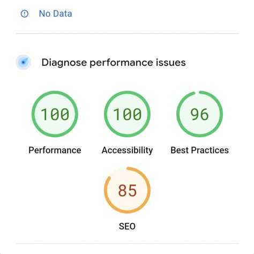The height and width of the screenshot is (254, 254).
Task: Click the 96 score number
Action: pyautogui.click(x=199, y=114)
